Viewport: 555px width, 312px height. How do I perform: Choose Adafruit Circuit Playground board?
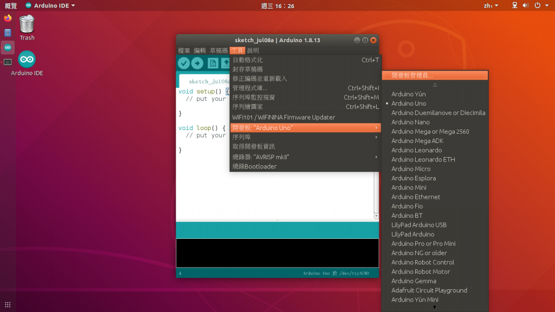435,290
